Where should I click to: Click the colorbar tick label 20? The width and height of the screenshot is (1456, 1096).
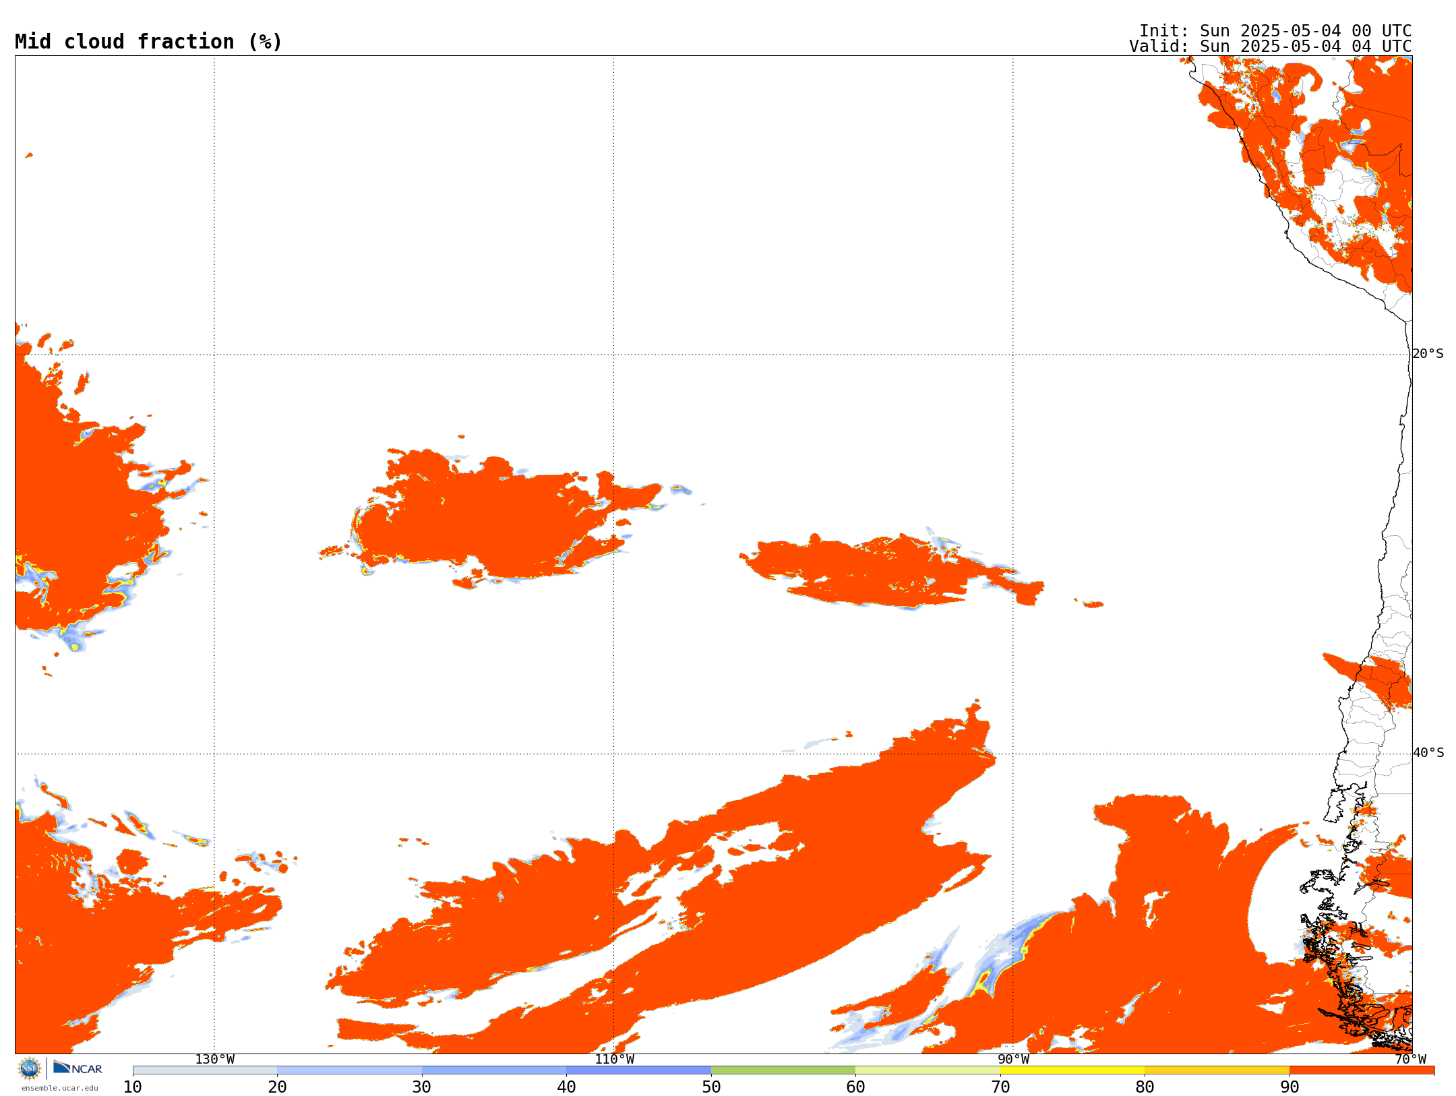[x=277, y=1087]
